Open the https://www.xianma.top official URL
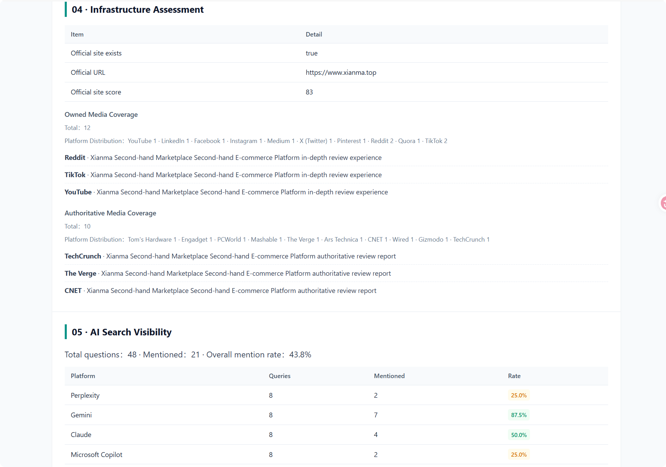The width and height of the screenshot is (666, 467). [x=341, y=72]
